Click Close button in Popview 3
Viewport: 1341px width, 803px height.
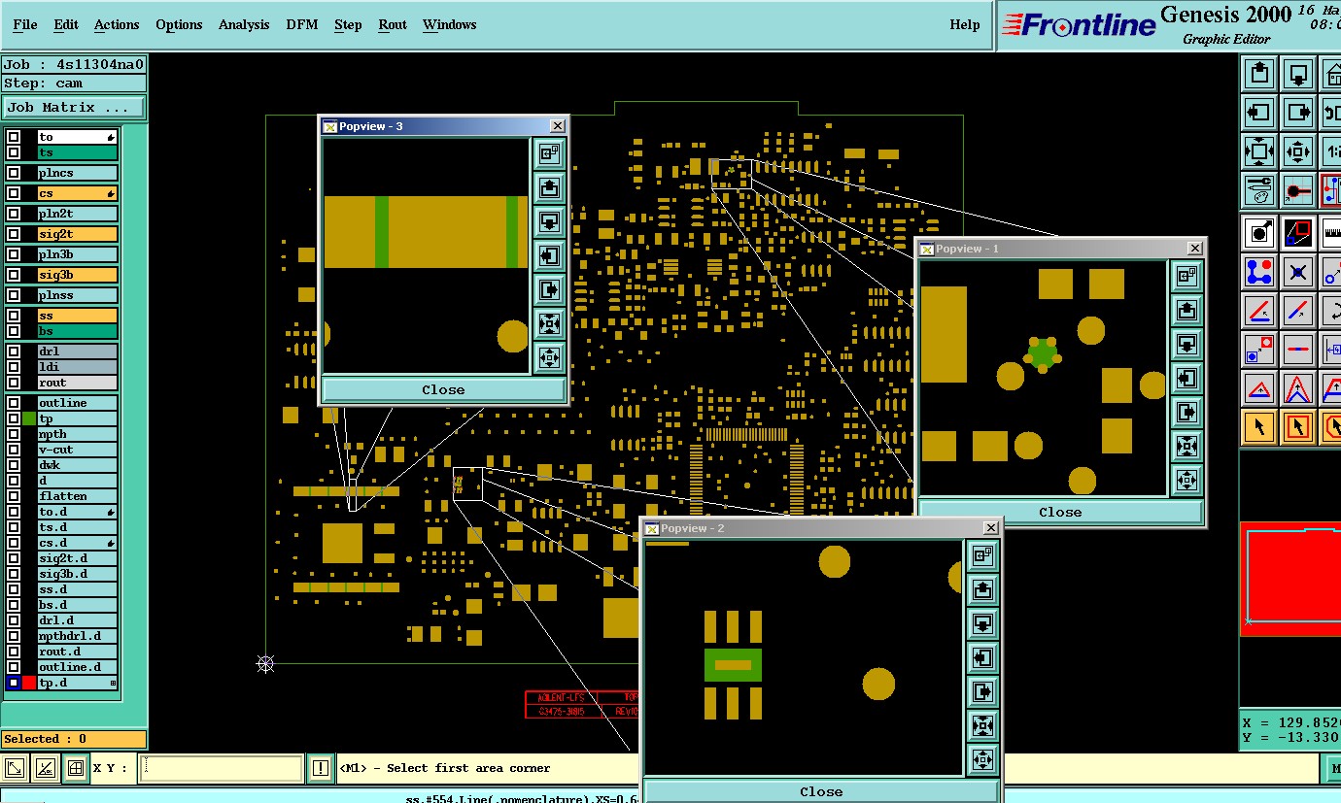443,389
